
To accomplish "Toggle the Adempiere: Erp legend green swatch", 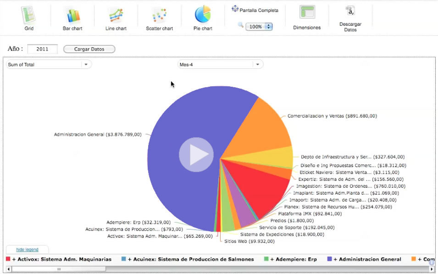I will pos(266,259).
